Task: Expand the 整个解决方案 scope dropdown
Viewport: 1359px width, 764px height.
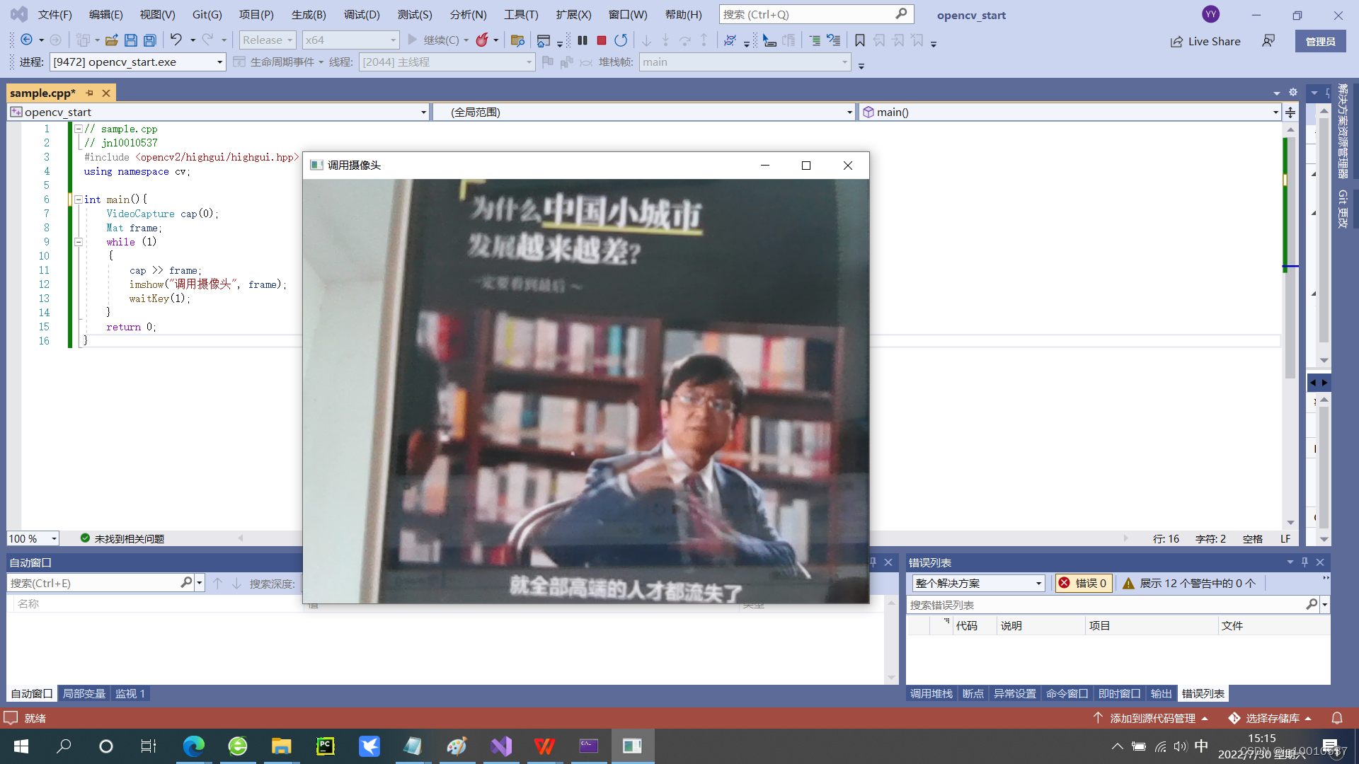Action: (1038, 583)
